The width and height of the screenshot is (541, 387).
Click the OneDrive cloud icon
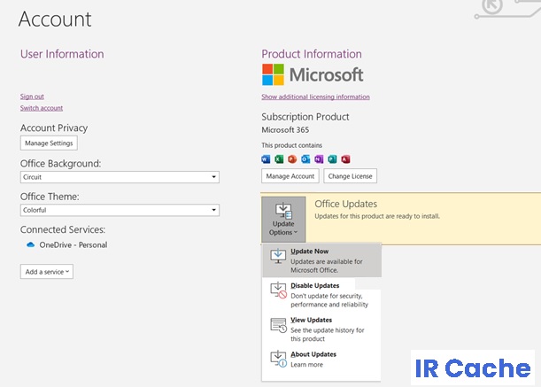(x=30, y=244)
